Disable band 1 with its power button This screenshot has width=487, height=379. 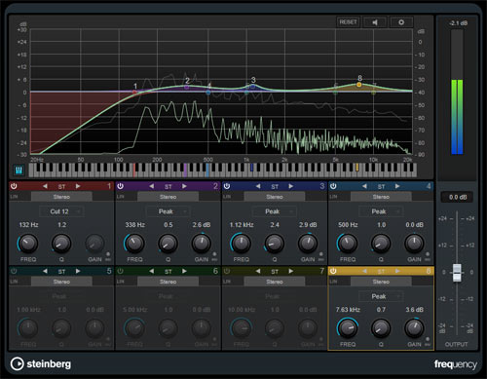(x=14, y=186)
